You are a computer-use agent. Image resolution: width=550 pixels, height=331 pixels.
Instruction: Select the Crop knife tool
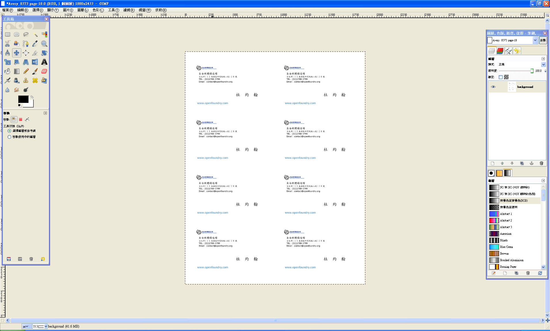tap(35, 53)
